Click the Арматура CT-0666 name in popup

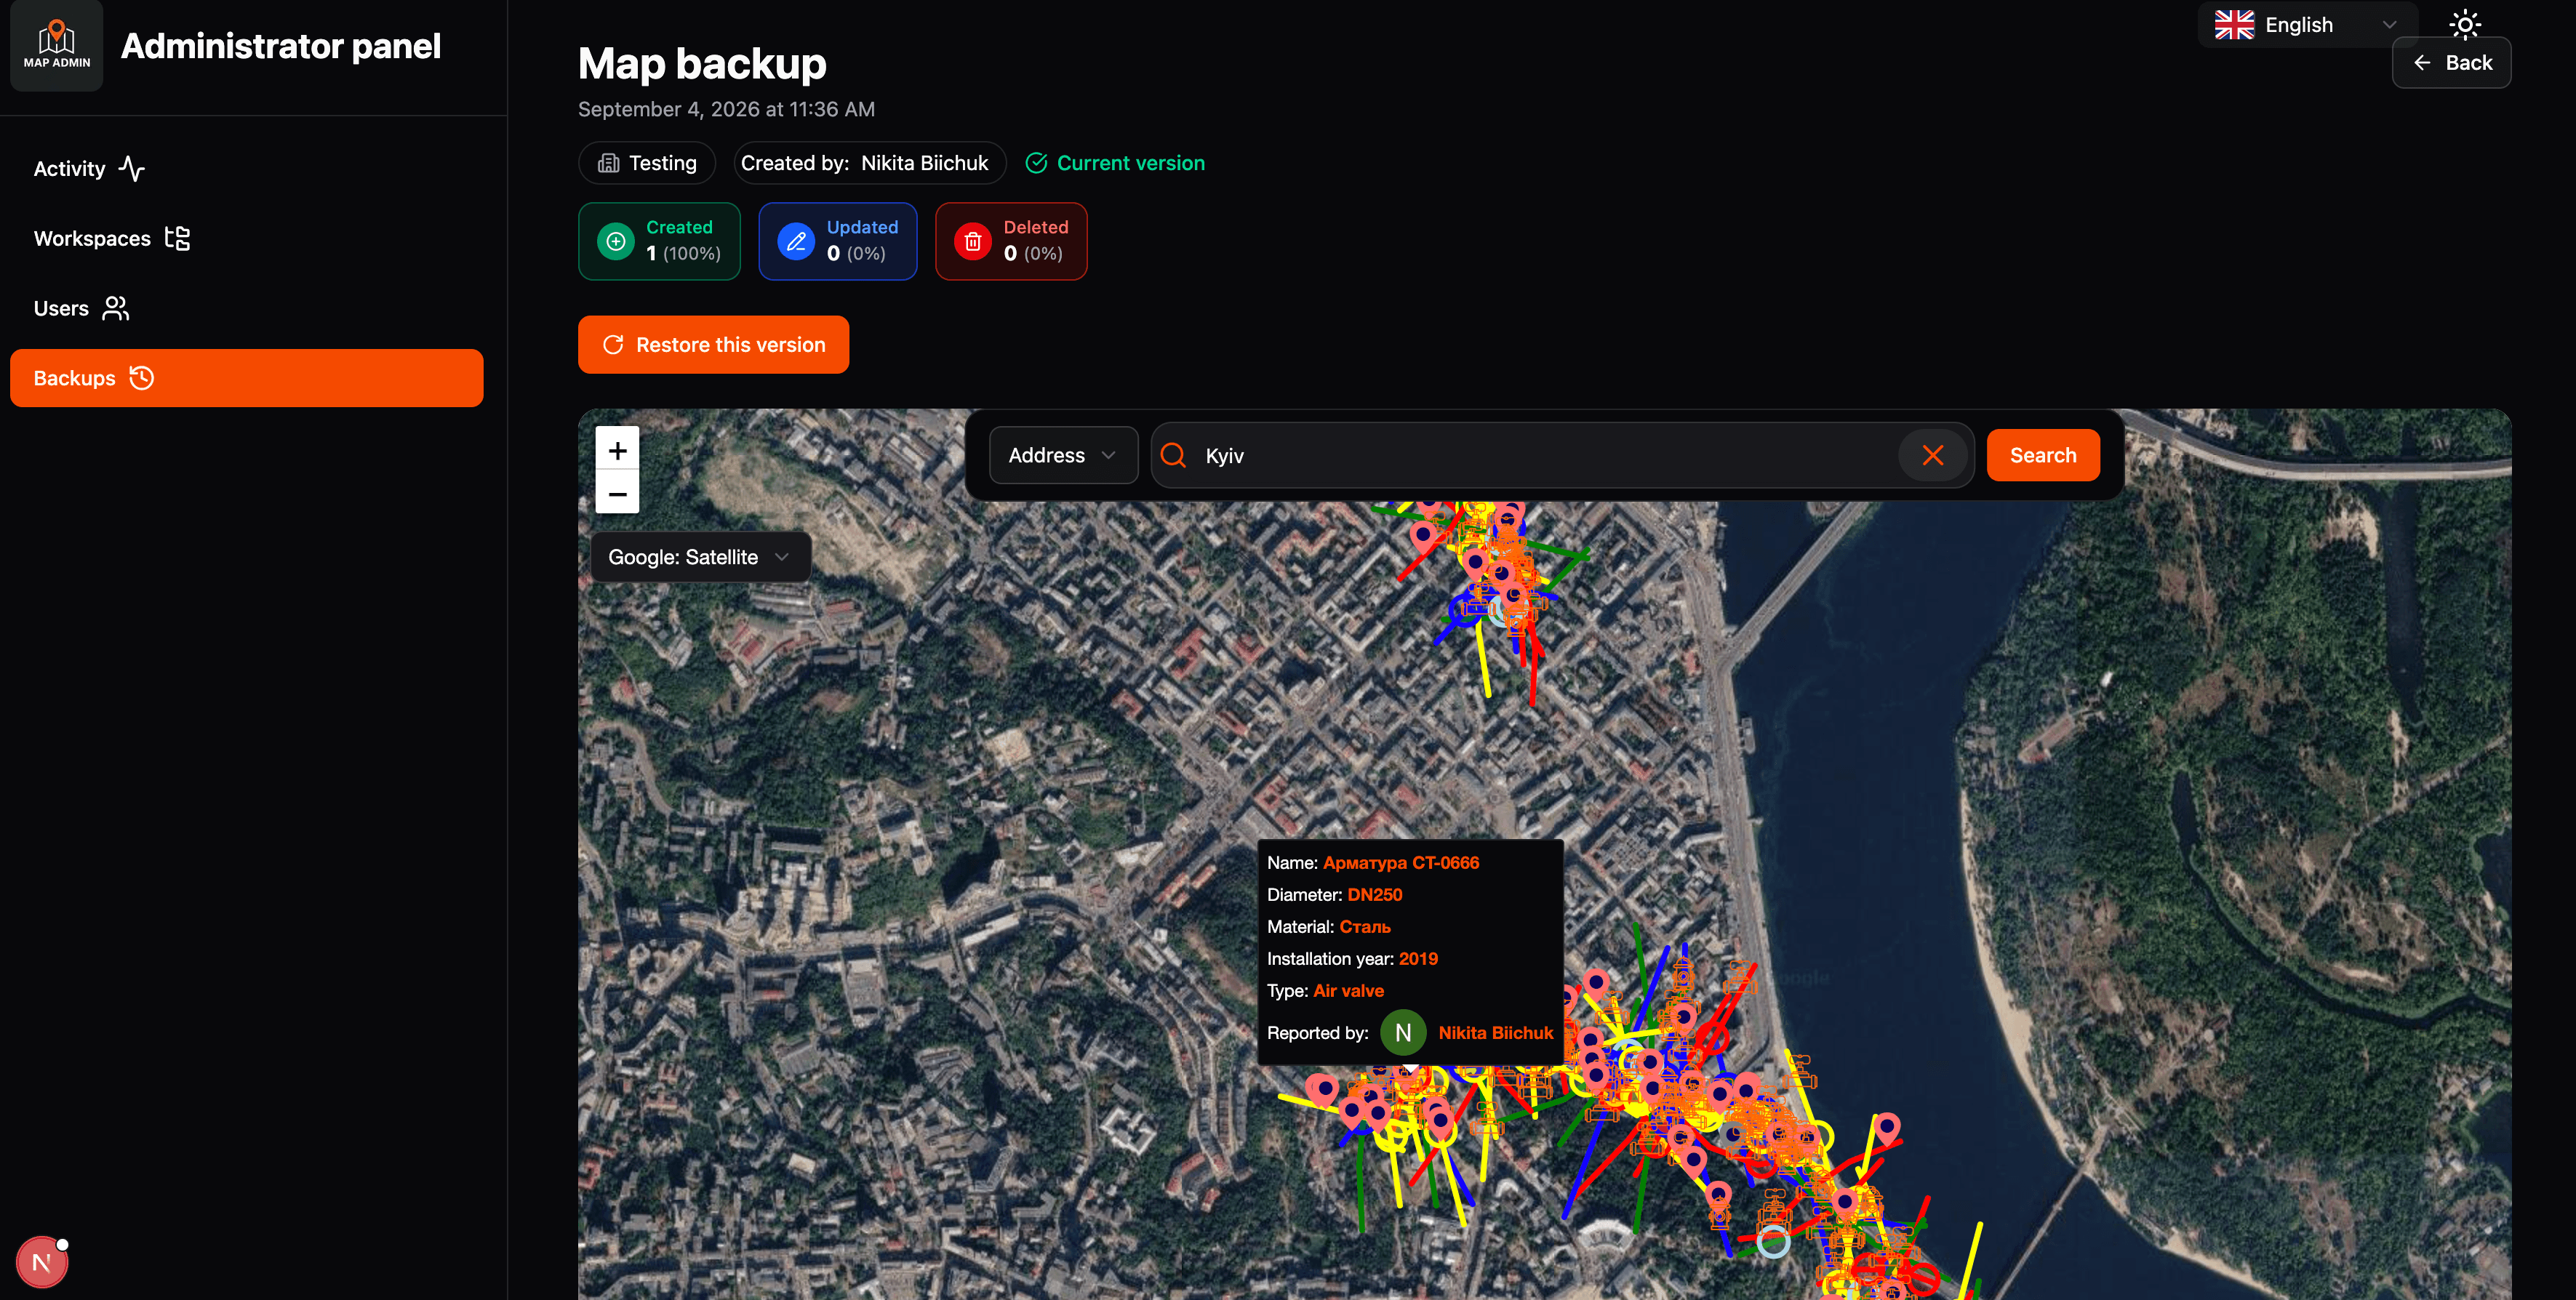pos(1400,862)
